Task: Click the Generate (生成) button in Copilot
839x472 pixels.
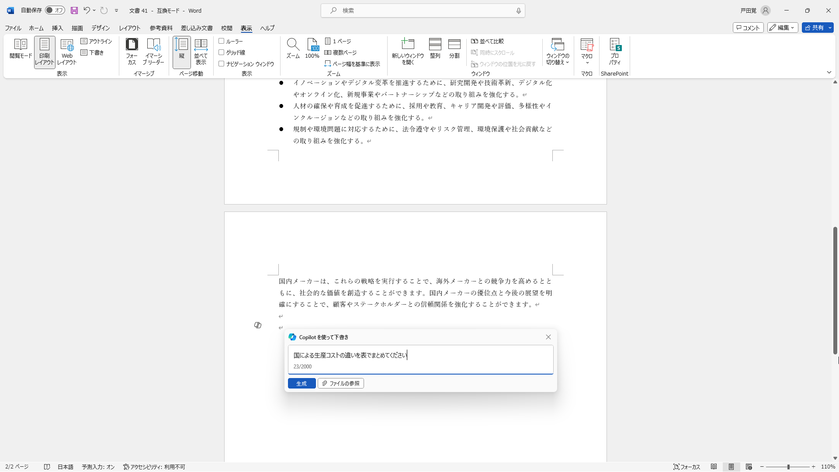Action: point(302,383)
